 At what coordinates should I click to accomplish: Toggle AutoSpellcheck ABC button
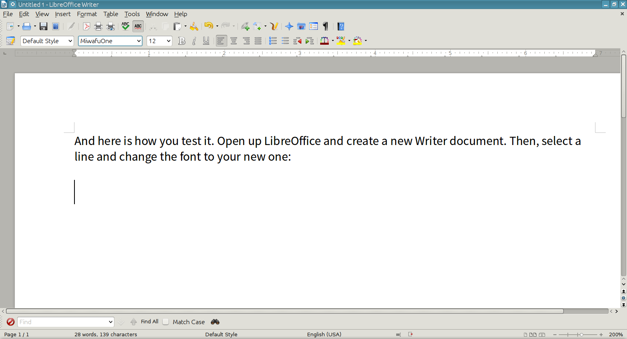(138, 26)
